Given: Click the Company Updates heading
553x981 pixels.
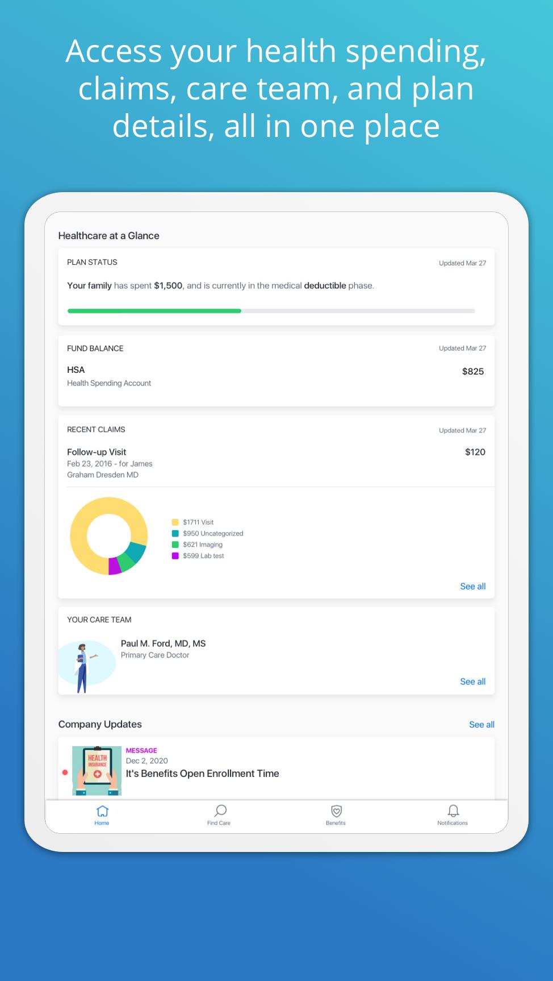Looking at the screenshot, I should point(100,725).
